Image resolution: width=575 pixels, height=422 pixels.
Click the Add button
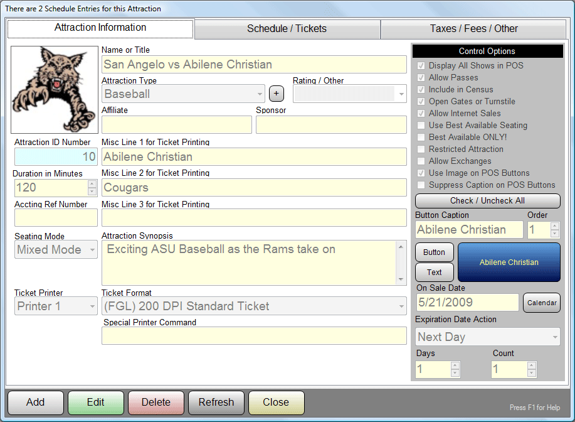(x=36, y=403)
